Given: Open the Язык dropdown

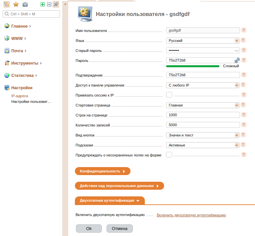Looking at the screenshot, I should [203, 41].
